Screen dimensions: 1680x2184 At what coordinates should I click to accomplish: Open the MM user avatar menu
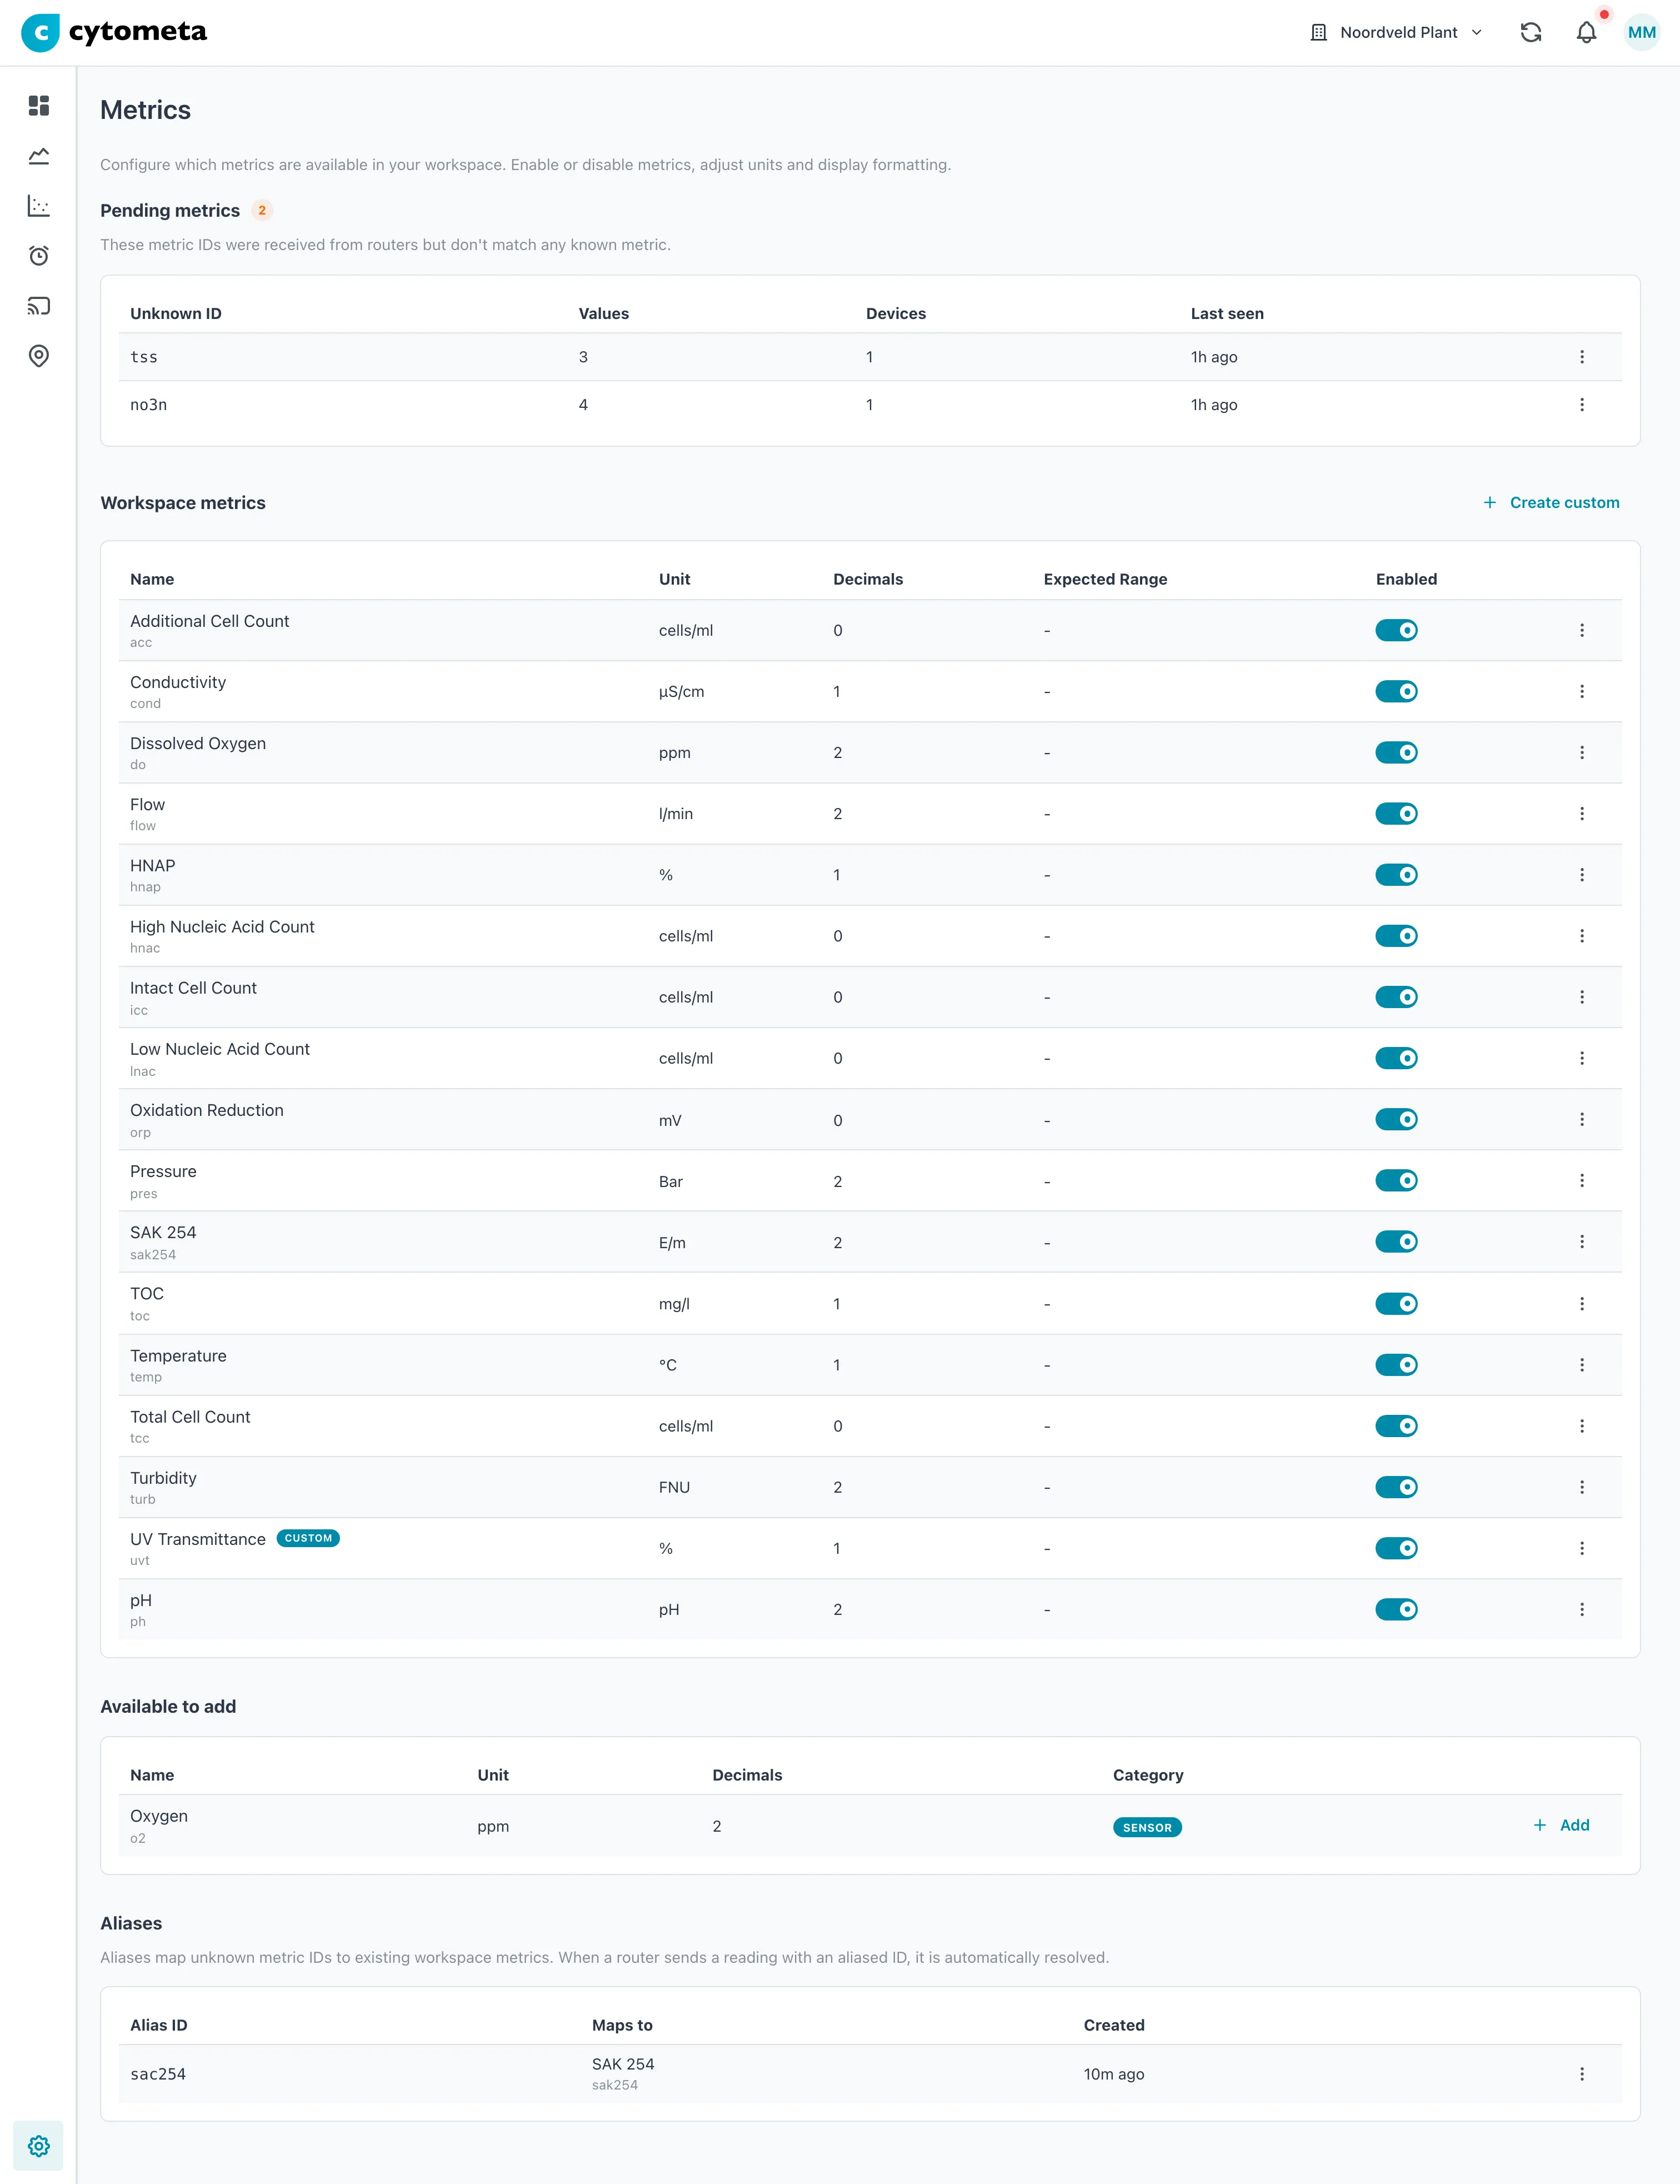pyautogui.click(x=1641, y=32)
